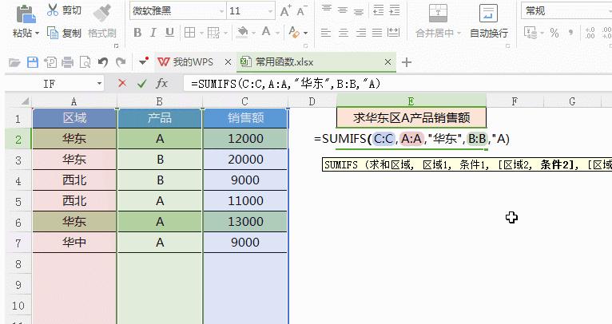This screenshot has height=324, width=612.
Task: Click the 自动换行 wrap text button
Action: (489, 22)
